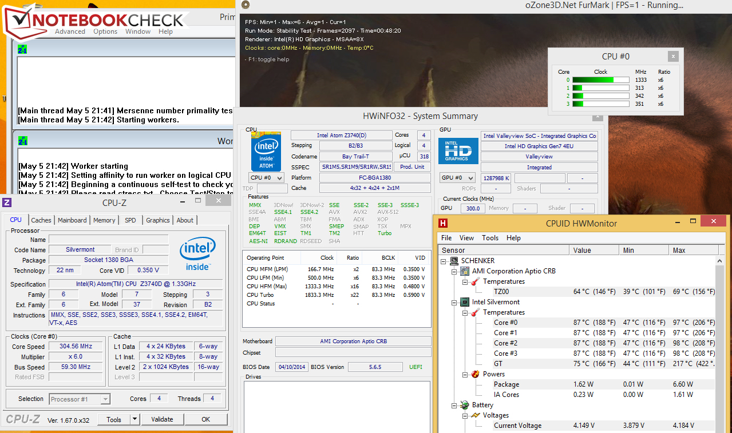Click the Core 0 clock bar in CPU #0

coord(601,80)
